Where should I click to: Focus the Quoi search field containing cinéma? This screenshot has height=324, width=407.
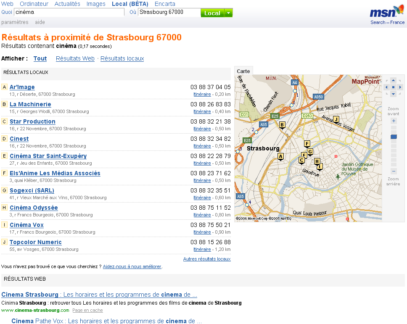pos(69,12)
